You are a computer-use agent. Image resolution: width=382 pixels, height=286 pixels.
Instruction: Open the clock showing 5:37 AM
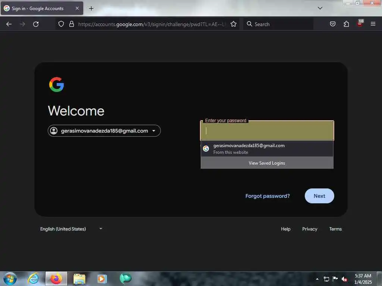point(363,279)
